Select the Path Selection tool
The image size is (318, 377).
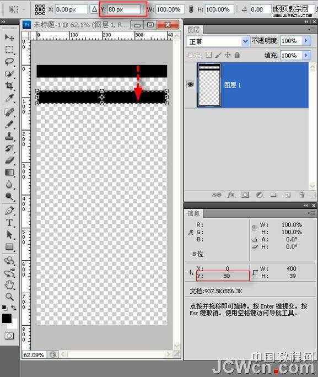[9, 235]
